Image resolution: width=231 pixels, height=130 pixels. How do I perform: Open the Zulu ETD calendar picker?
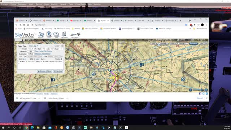[41, 56]
